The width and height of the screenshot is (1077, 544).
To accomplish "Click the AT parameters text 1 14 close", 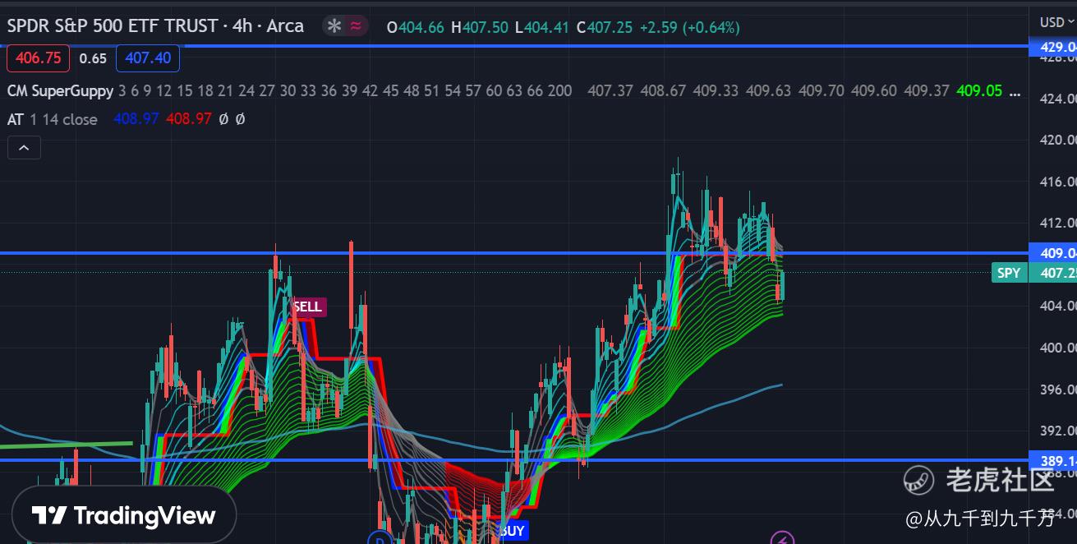I will 63,119.
